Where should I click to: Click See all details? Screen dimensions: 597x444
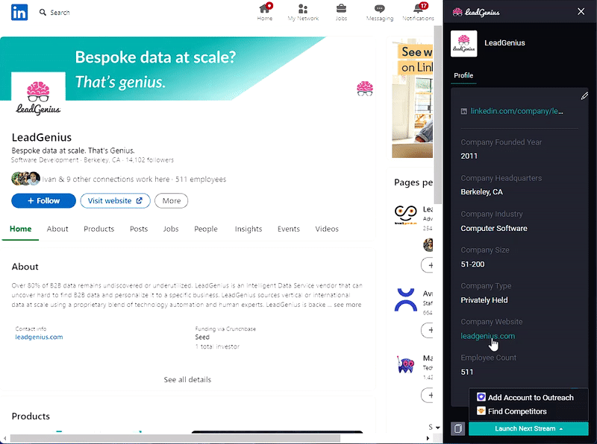187,379
